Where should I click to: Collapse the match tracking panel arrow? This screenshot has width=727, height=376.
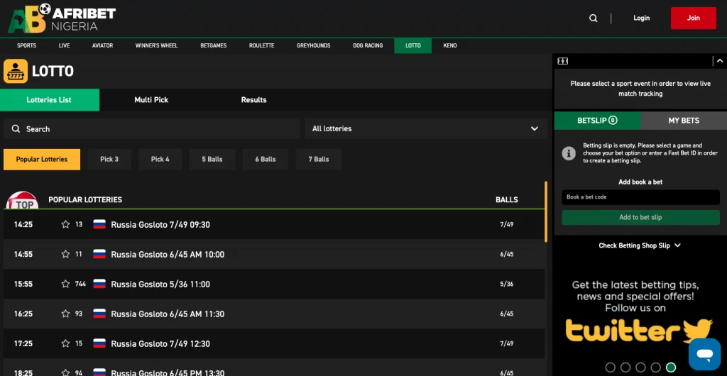tap(720, 61)
